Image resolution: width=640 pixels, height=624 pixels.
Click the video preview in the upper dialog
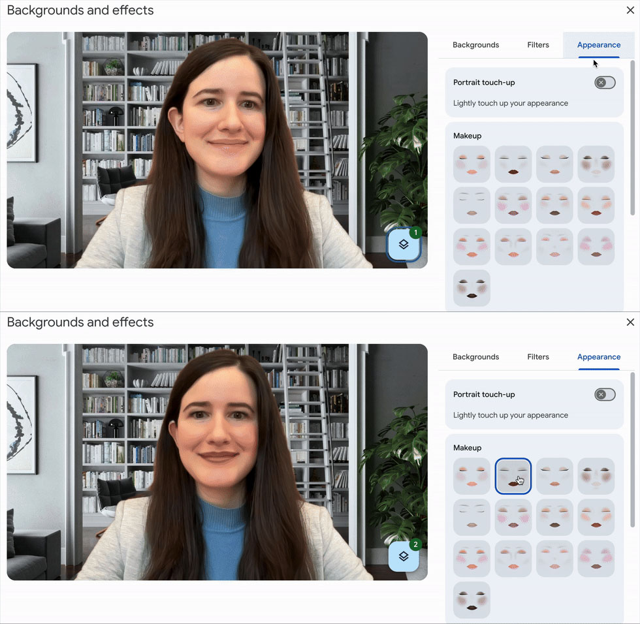[x=217, y=150]
